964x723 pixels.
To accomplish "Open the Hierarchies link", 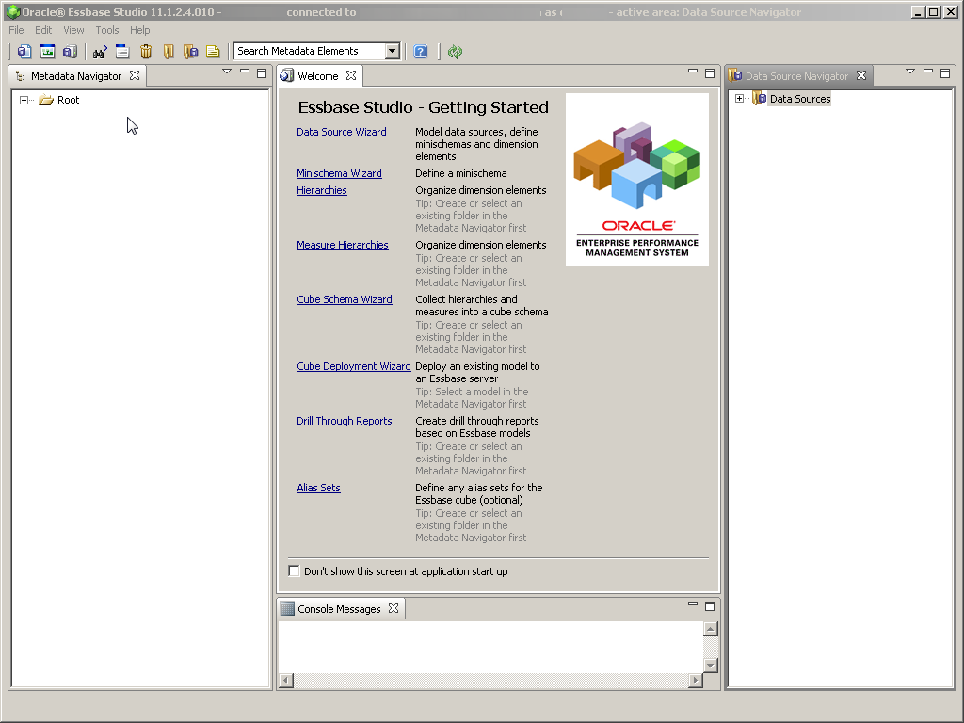I will (322, 190).
